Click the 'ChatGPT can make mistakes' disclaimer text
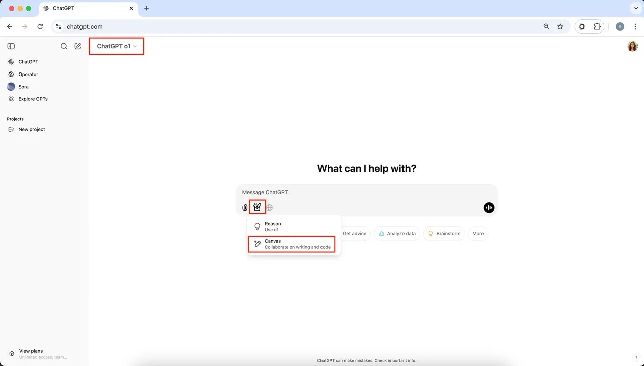 367,360
